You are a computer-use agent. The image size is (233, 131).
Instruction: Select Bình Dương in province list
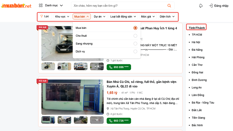pos(199,80)
